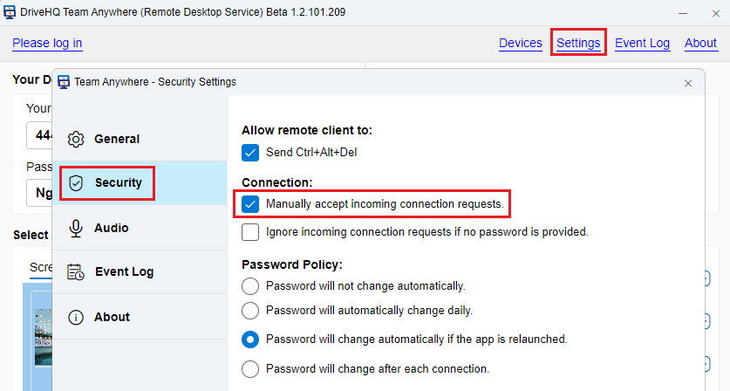Image resolution: width=730 pixels, height=391 pixels.
Task: Minimize the DriveHQ Team Anywhere window
Action: point(681,13)
